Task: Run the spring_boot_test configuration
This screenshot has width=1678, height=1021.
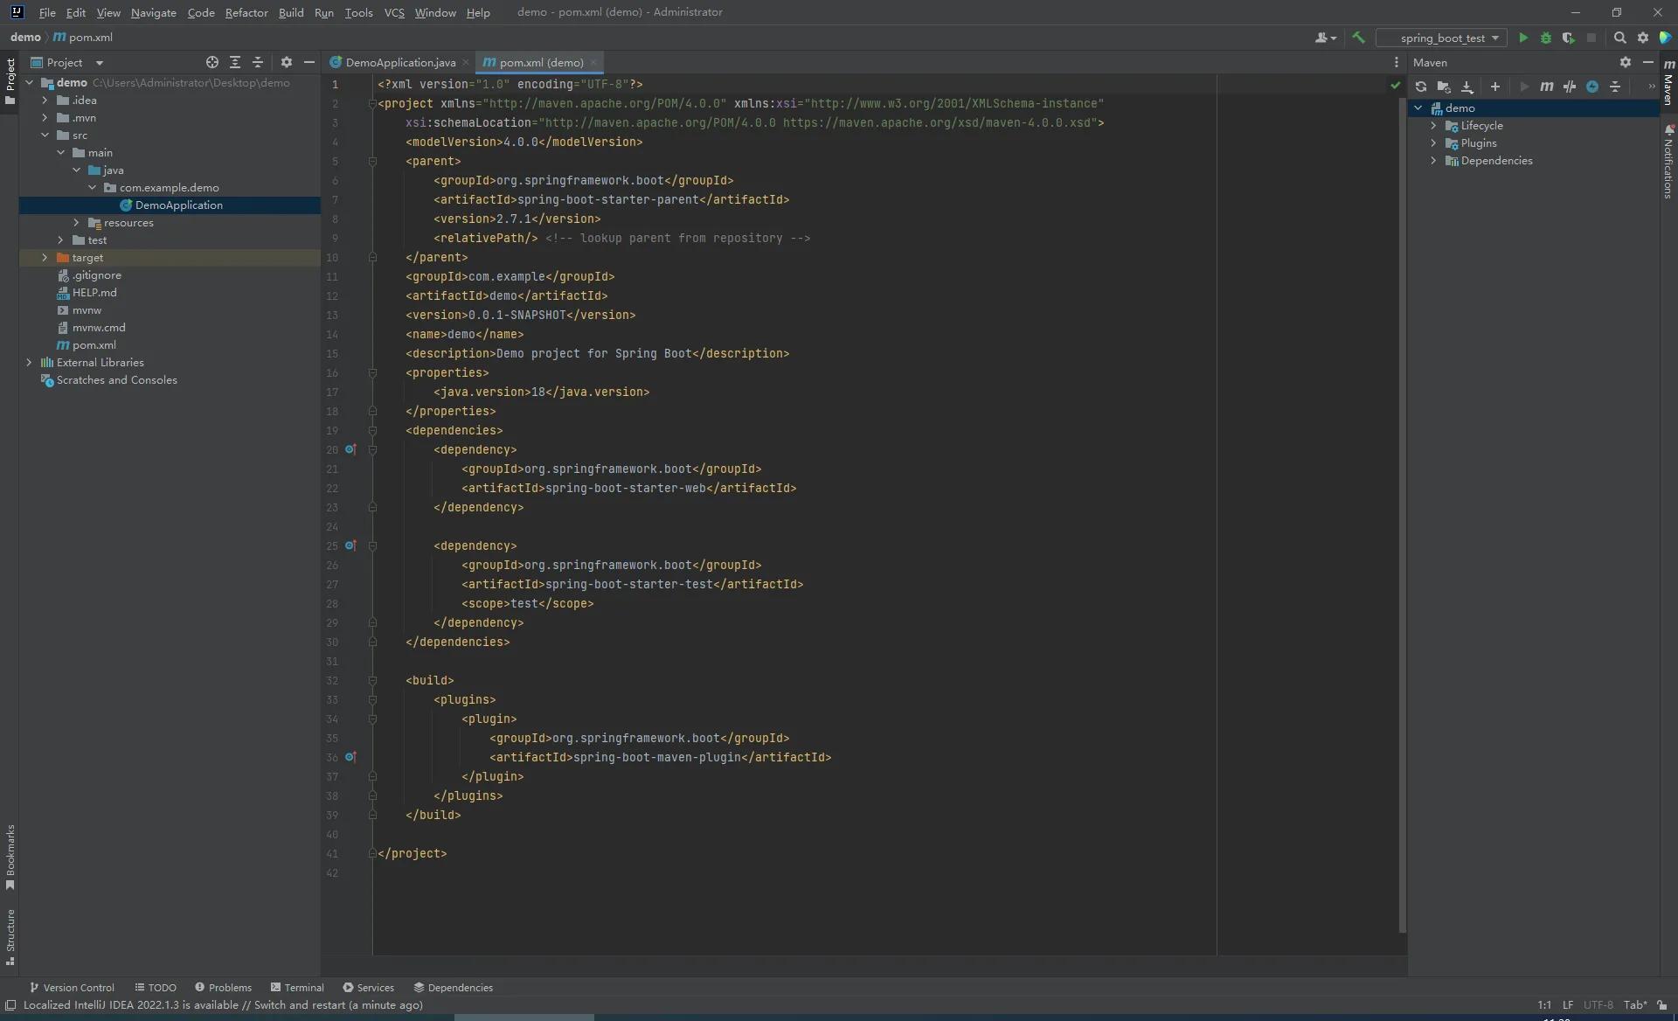Action: click(x=1523, y=38)
